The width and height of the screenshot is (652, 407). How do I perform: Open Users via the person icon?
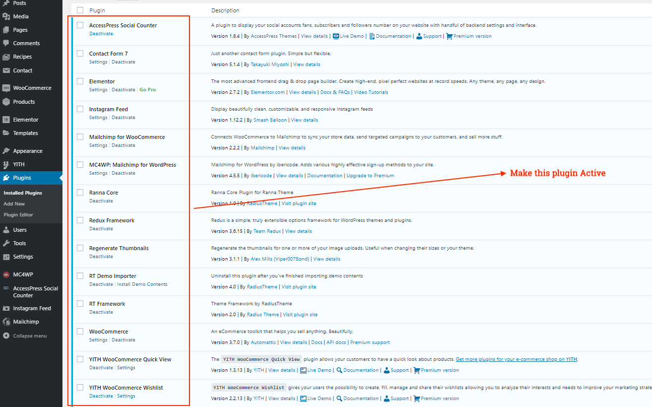coord(6,230)
